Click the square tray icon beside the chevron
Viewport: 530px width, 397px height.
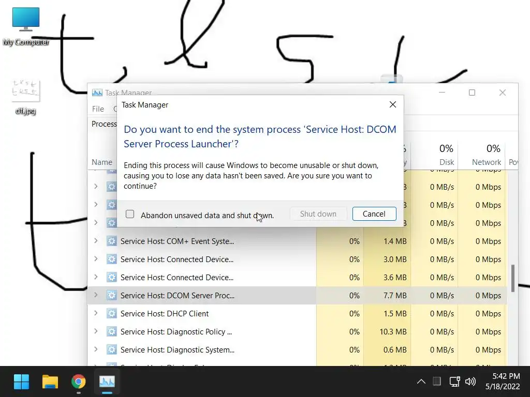point(437,382)
